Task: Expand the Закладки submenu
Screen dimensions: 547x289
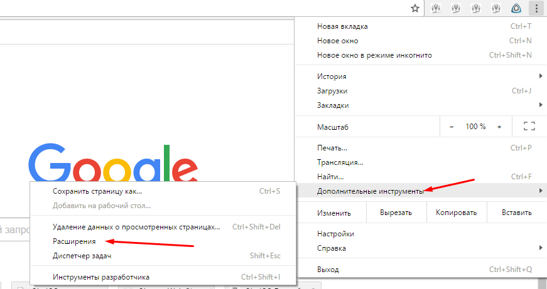Action: tap(421, 105)
